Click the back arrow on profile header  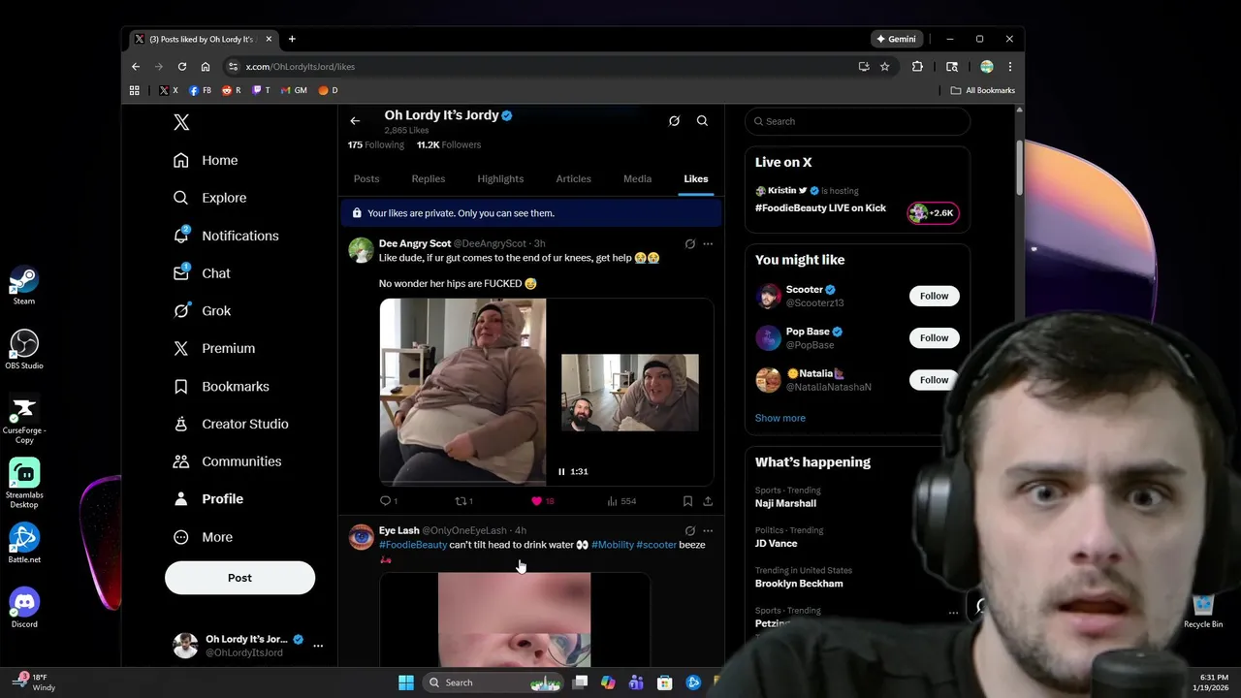click(x=355, y=121)
